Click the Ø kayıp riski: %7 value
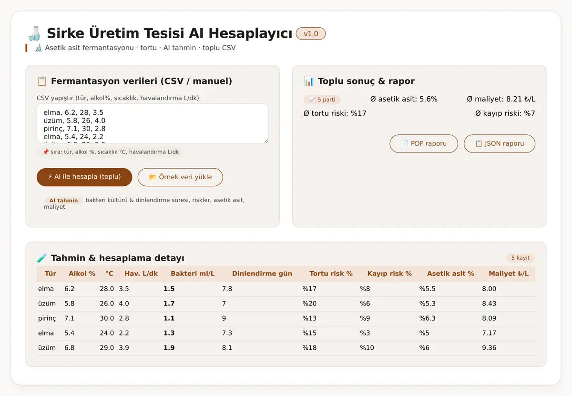 click(x=505, y=113)
